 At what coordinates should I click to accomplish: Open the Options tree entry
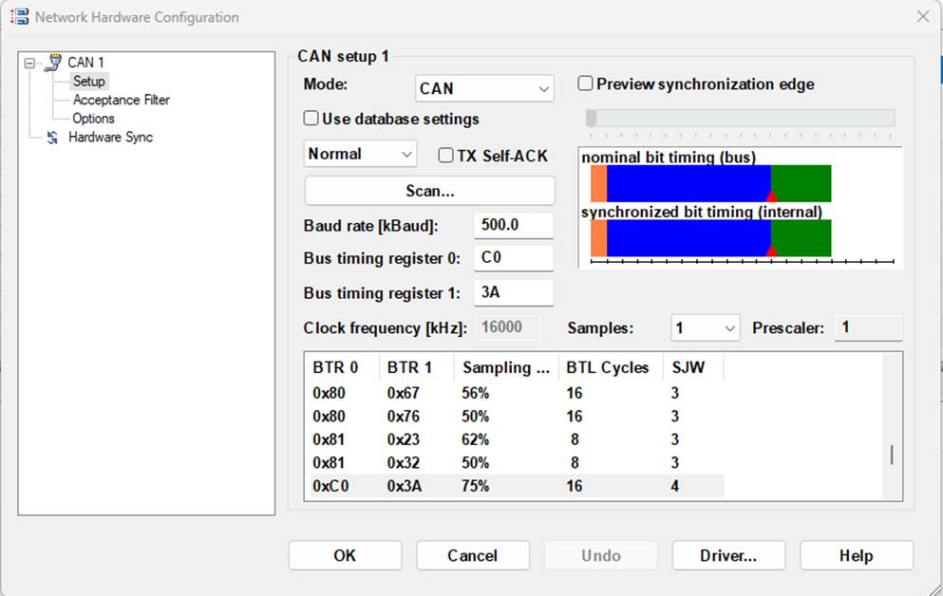coord(93,119)
